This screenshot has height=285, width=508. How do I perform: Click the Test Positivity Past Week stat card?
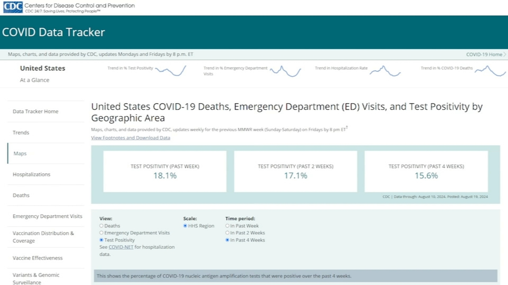tap(164, 171)
